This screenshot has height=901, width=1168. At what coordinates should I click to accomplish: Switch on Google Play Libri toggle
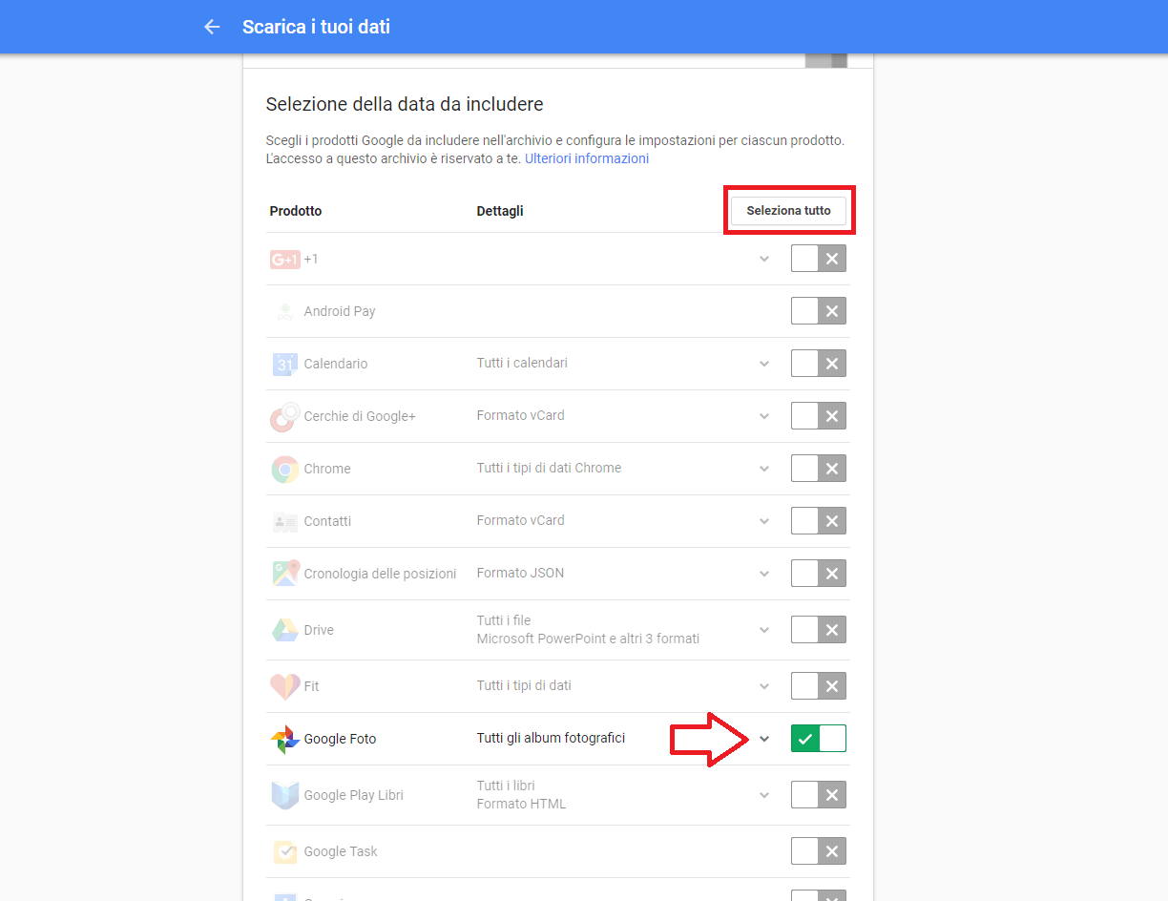pos(819,795)
